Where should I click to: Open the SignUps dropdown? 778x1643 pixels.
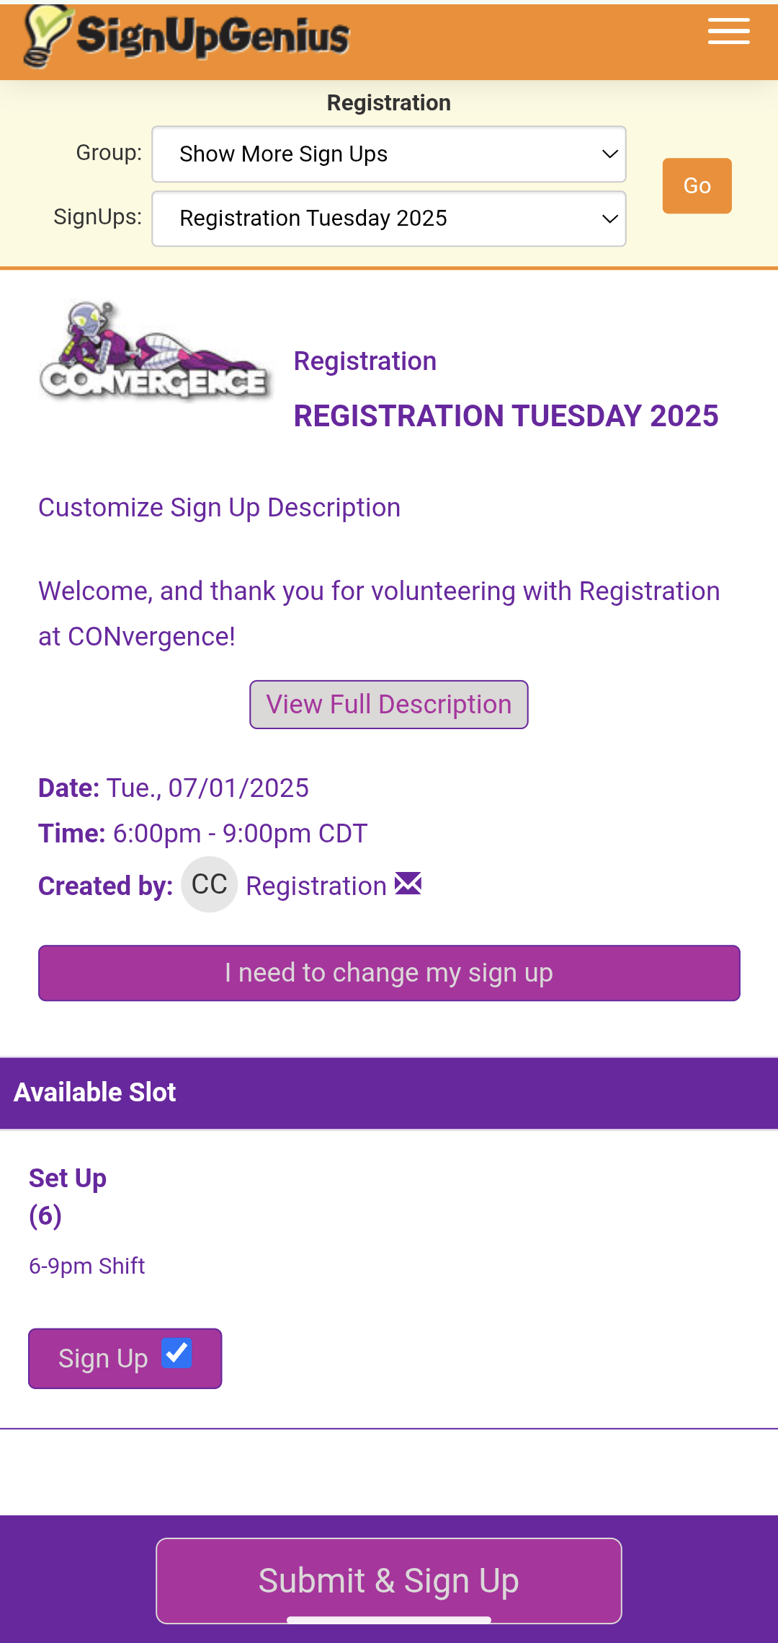(389, 219)
